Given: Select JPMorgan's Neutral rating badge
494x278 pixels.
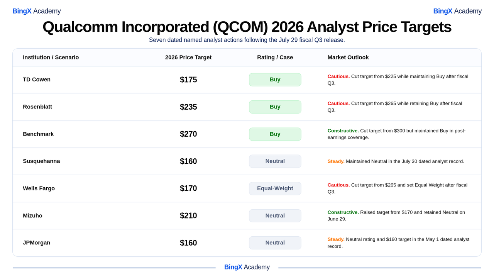Looking at the screenshot, I should (275, 243).
